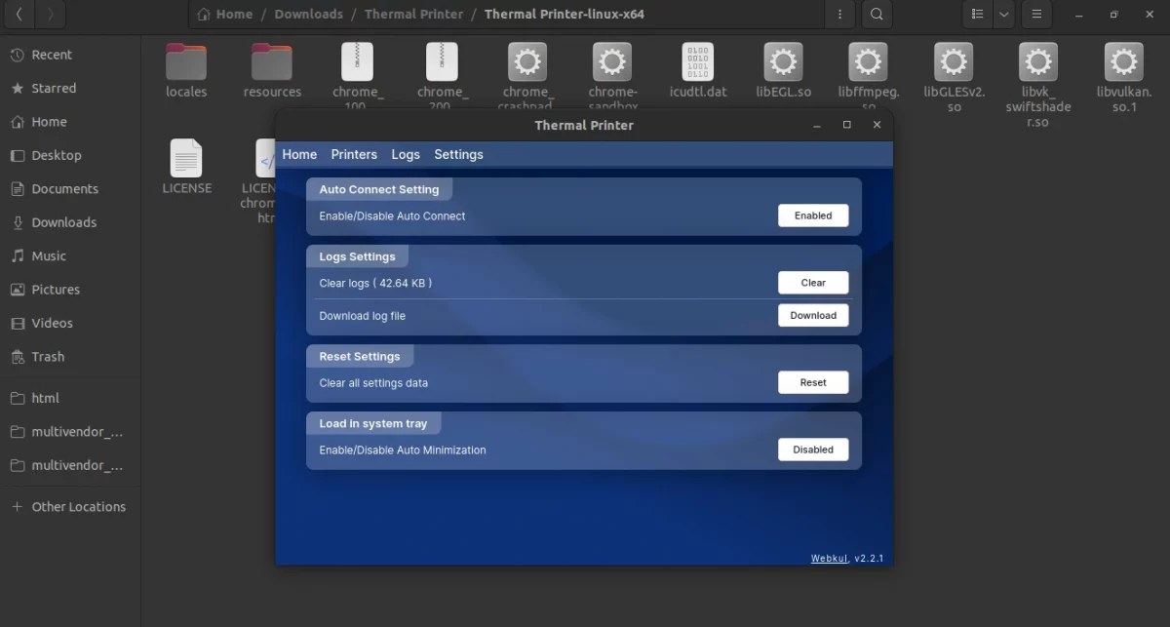Screen dimensions: 1170x627
Task: Click the search icon in the header bar
Action: coord(877,15)
